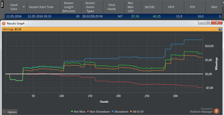Toggle the Net Won legend entry
The height and width of the screenshot is (115, 224).
tap(78, 111)
